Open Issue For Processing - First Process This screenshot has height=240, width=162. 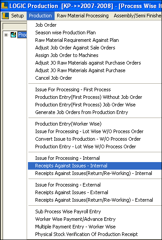[x=73, y=89]
